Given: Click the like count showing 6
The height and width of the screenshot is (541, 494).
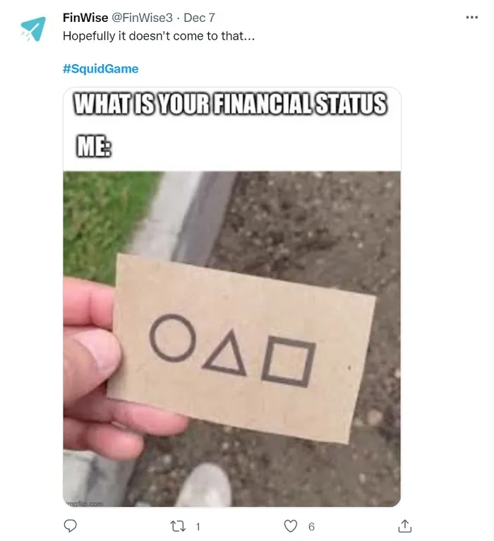Looking at the screenshot, I should [311, 527].
